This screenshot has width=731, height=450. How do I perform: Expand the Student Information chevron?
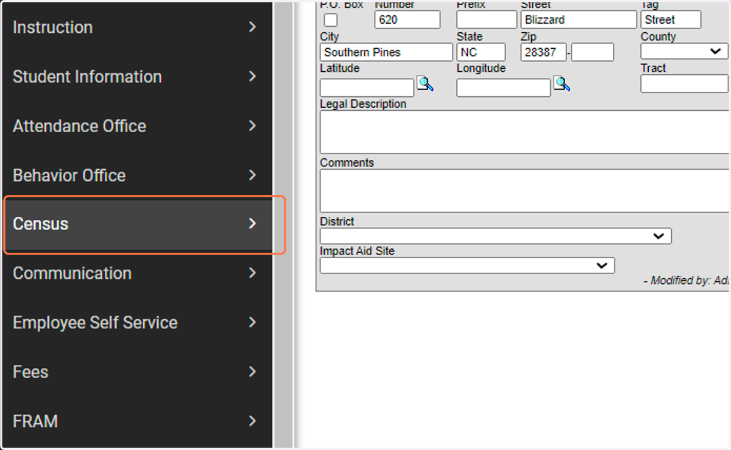coord(253,77)
